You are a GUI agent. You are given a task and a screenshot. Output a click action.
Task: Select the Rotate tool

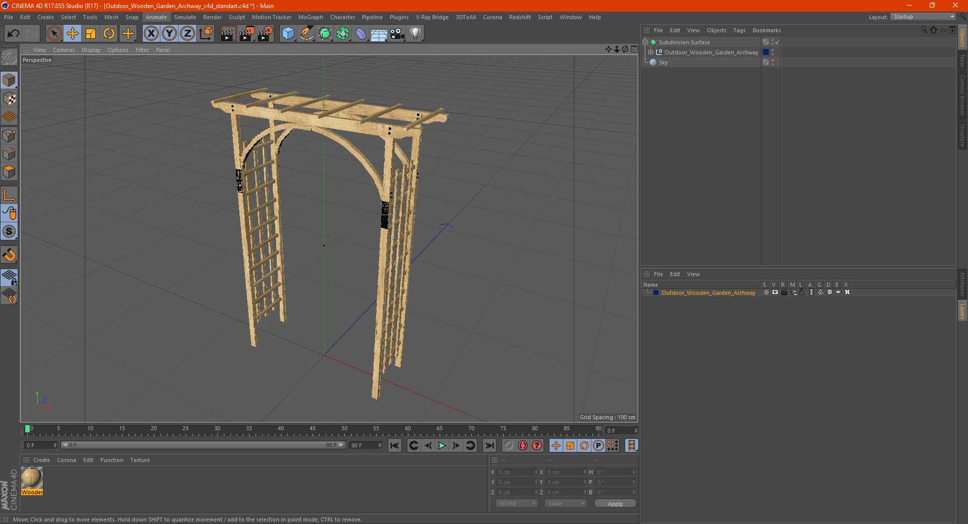point(109,34)
